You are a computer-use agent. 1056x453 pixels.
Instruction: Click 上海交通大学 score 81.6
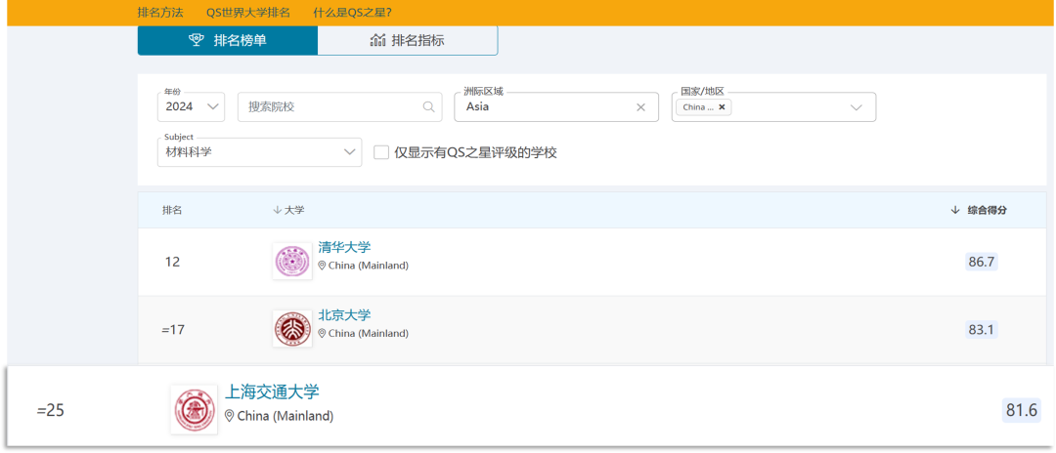point(1022,411)
